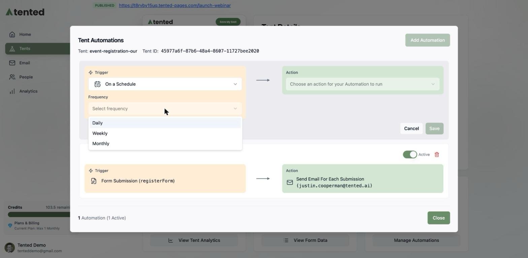Open the launch-webinar published URL
Viewport: 528px width, 258px height.
point(175,5)
